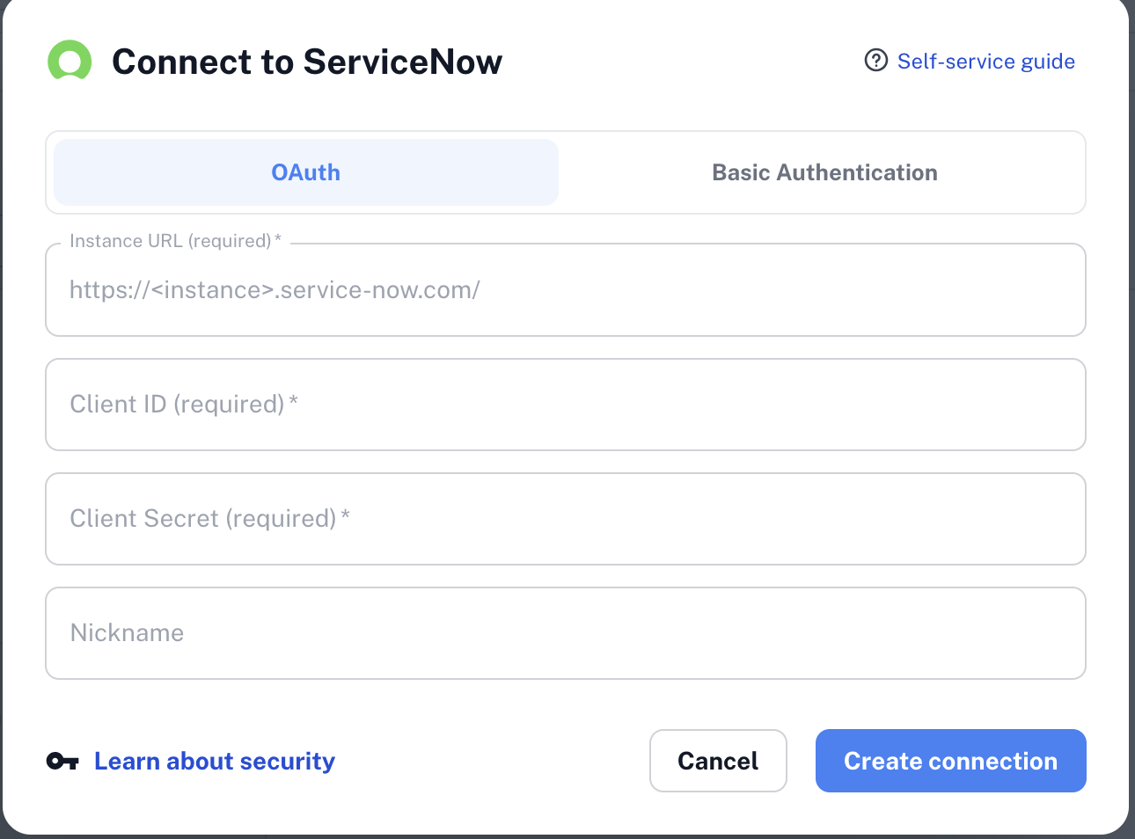Click blank space between security link and Cancel

pyautogui.click(x=493, y=762)
